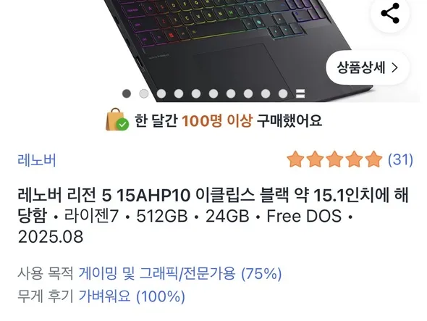Select the second image carousel dot
The image size is (427, 321).
(x=144, y=93)
